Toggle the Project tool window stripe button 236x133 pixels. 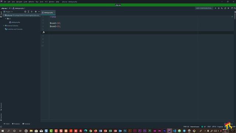1,14
